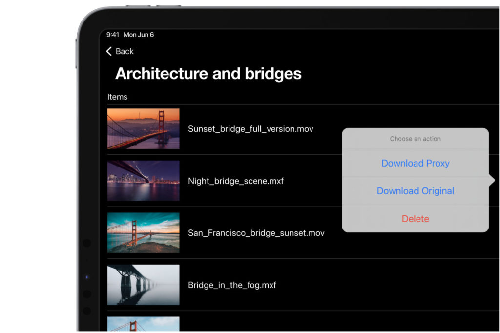Open the San_Francisco_bridge_sunset.mov thumbnail
500x333 pixels.
tap(144, 233)
